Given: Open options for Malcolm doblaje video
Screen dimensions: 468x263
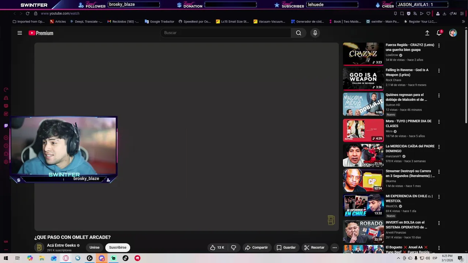Looking at the screenshot, I should (439, 95).
